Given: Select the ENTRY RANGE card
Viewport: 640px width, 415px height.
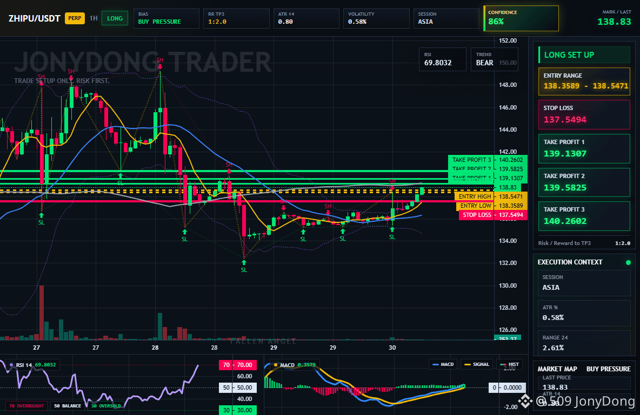Looking at the screenshot, I should 584,81.
